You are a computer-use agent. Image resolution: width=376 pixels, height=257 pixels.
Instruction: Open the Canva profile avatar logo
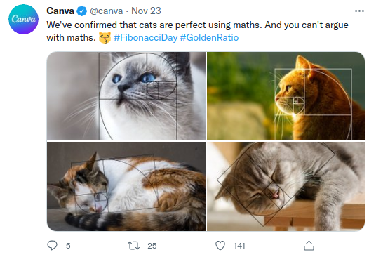pyautogui.click(x=23, y=19)
